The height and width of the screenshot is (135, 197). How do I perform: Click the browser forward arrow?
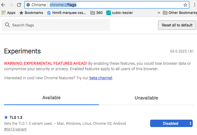click(x=11, y=5)
